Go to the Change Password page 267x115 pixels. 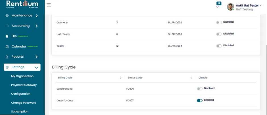tap(24, 103)
